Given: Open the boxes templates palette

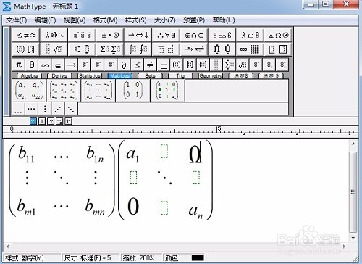Looking at the screenshot, I should (x=278, y=49).
